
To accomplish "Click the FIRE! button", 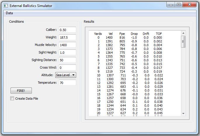I will pyautogui.click(x=21, y=91).
